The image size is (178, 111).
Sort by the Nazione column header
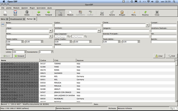click(x=125, y=60)
